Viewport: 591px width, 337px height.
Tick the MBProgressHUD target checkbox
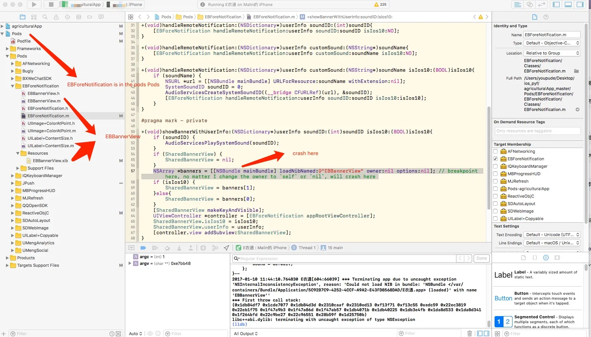[x=495, y=174]
